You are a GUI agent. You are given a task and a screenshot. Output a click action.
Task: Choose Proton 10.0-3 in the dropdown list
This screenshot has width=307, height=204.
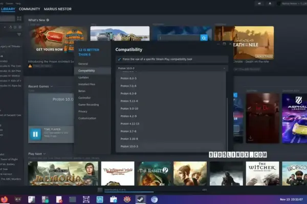tap(171, 146)
